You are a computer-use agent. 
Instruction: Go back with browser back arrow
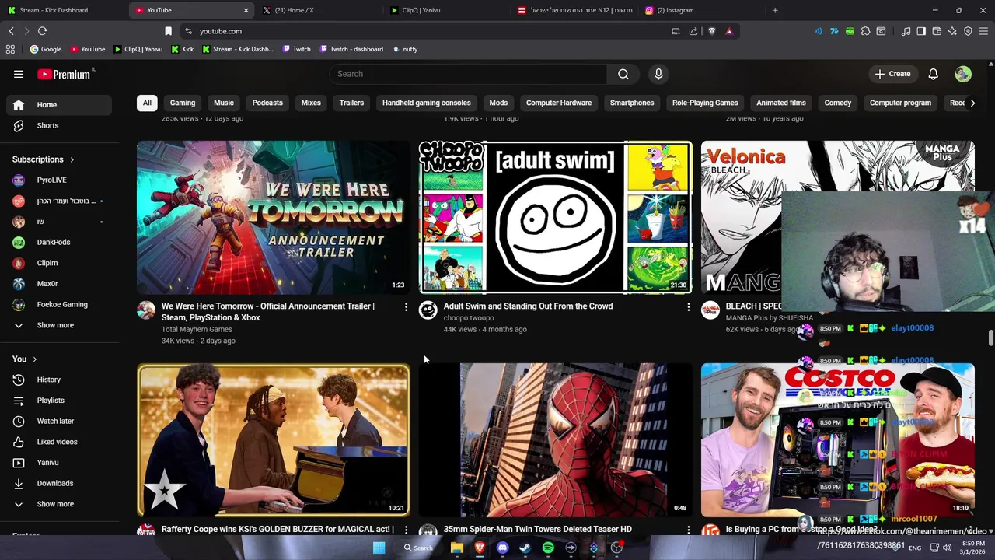11,31
